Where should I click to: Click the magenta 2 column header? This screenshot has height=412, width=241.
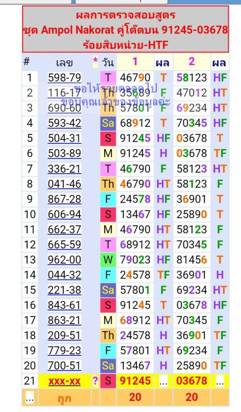(x=192, y=61)
